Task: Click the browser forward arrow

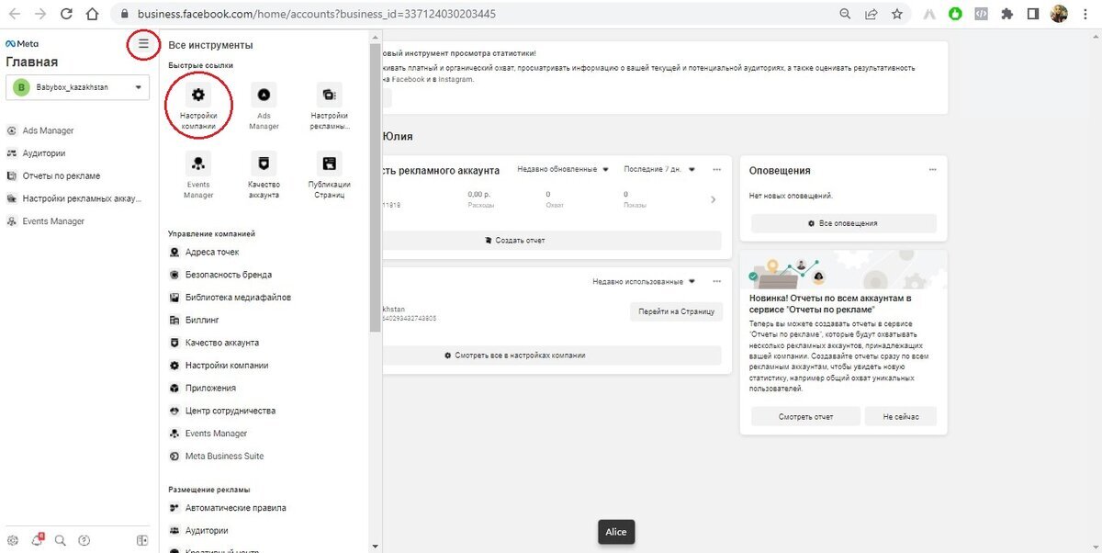Action: click(40, 15)
